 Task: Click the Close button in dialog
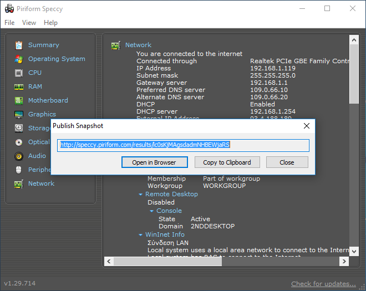pos(287,162)
